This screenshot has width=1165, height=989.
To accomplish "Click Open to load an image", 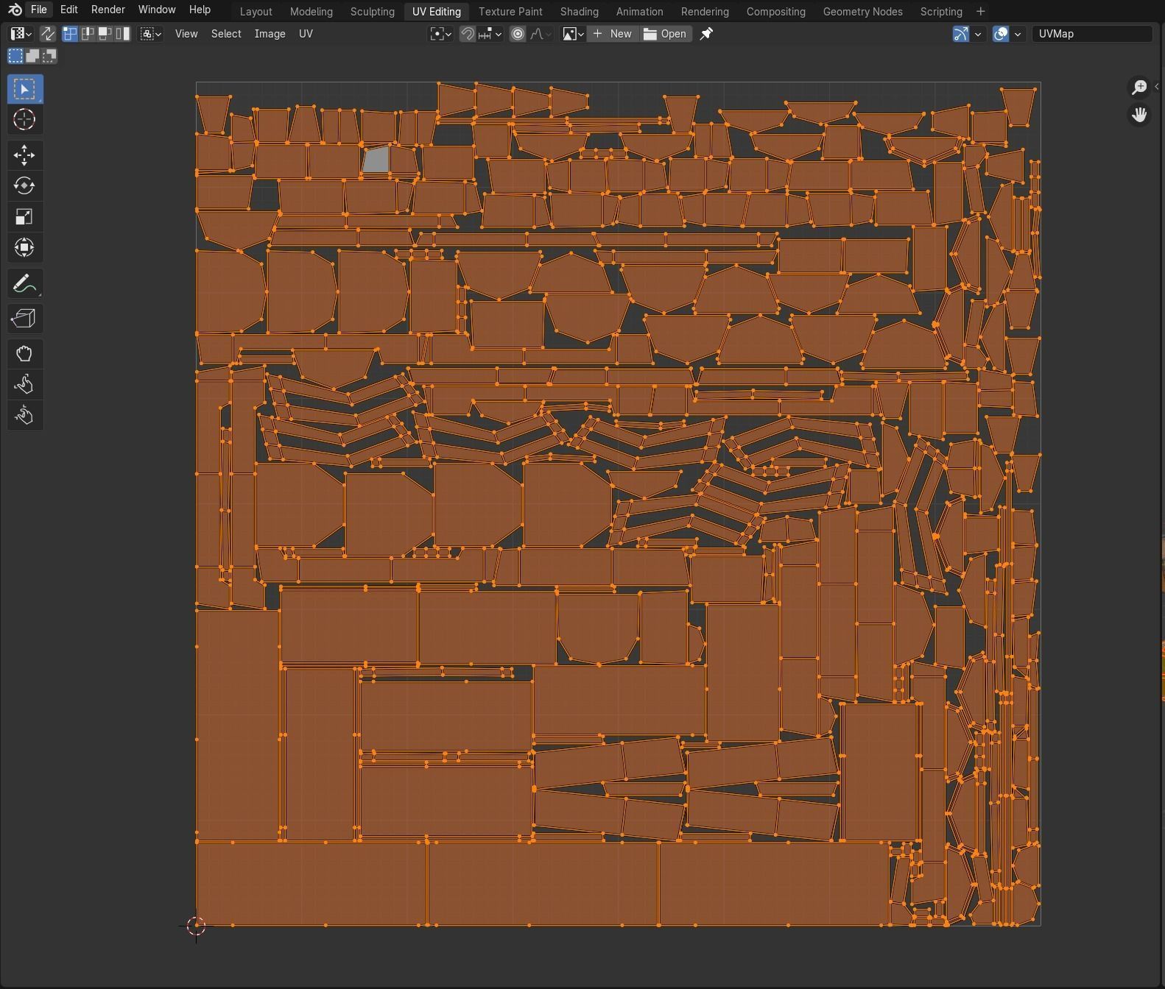I will (x=666, y=34).
